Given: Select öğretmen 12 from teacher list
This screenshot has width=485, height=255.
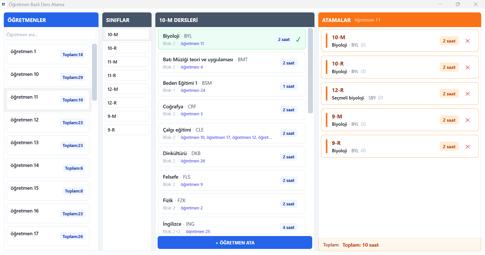Looking at the screenshot, I should 48,122.
